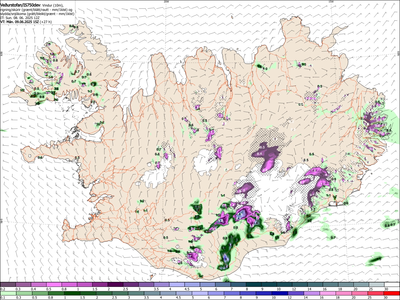Click the IT: Sun. 08. 06. 2025 12Z line

[x=20, y=18]
